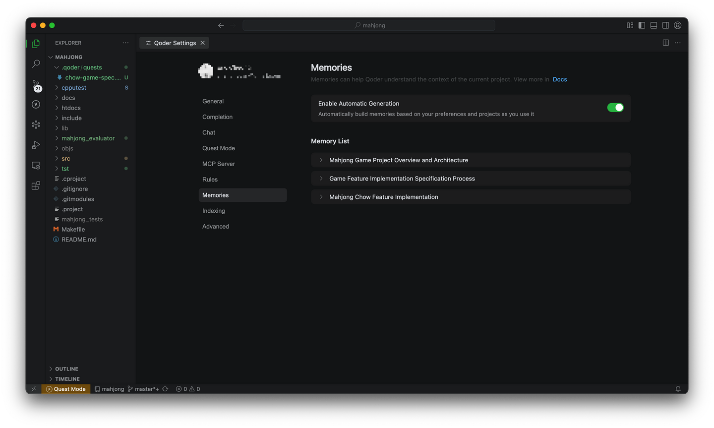This screenshot has height=428, width=714.
Task: Expand the OUTLINE section
Action: point(66,369)
